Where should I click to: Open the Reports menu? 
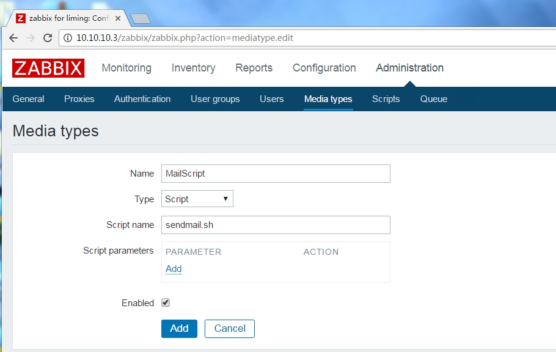pyautogui.click(x=254, y=68)
